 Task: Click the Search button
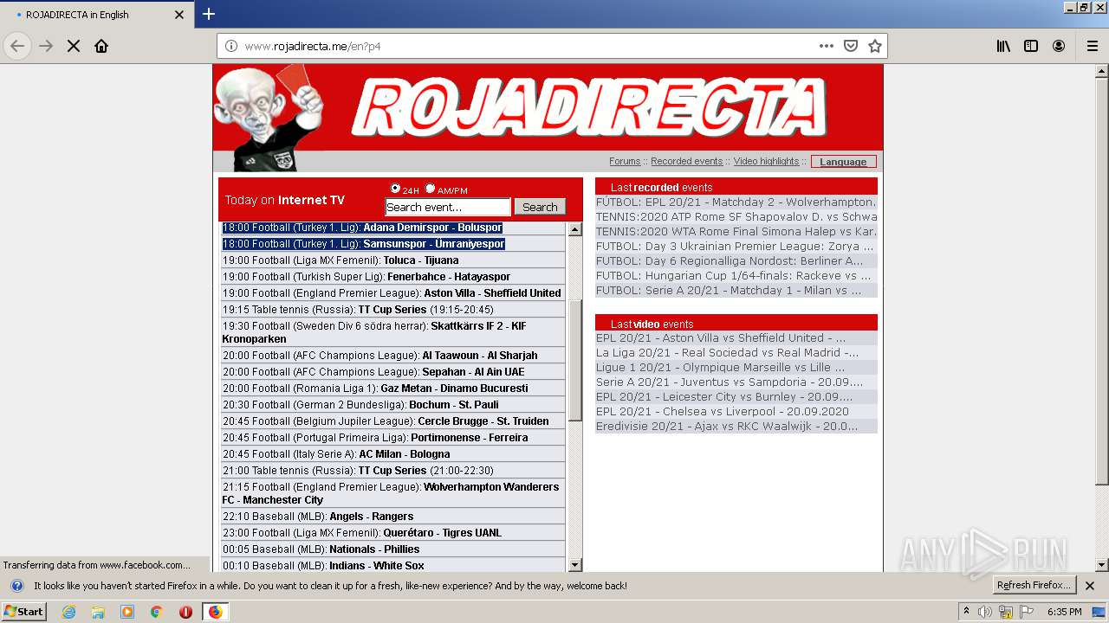point(540,207)
